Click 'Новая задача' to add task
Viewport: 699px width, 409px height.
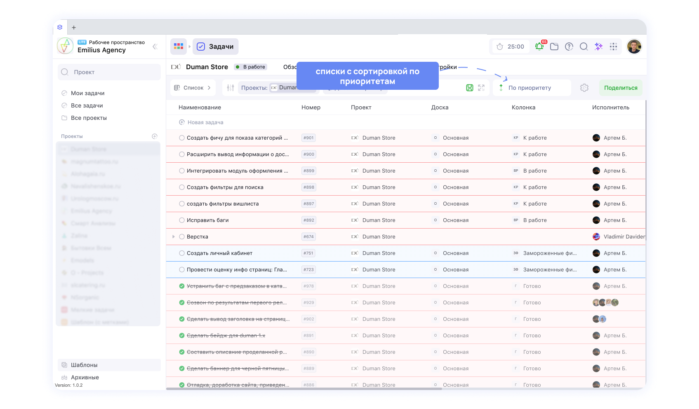tap(205, 122)
